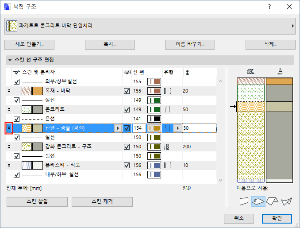The image size is (300, 228).
Task: Close the 복합 구조 dialog
Action: point(289,7)
